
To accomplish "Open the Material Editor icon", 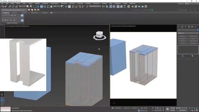I will pyautogui.click(x=128, y=7).
